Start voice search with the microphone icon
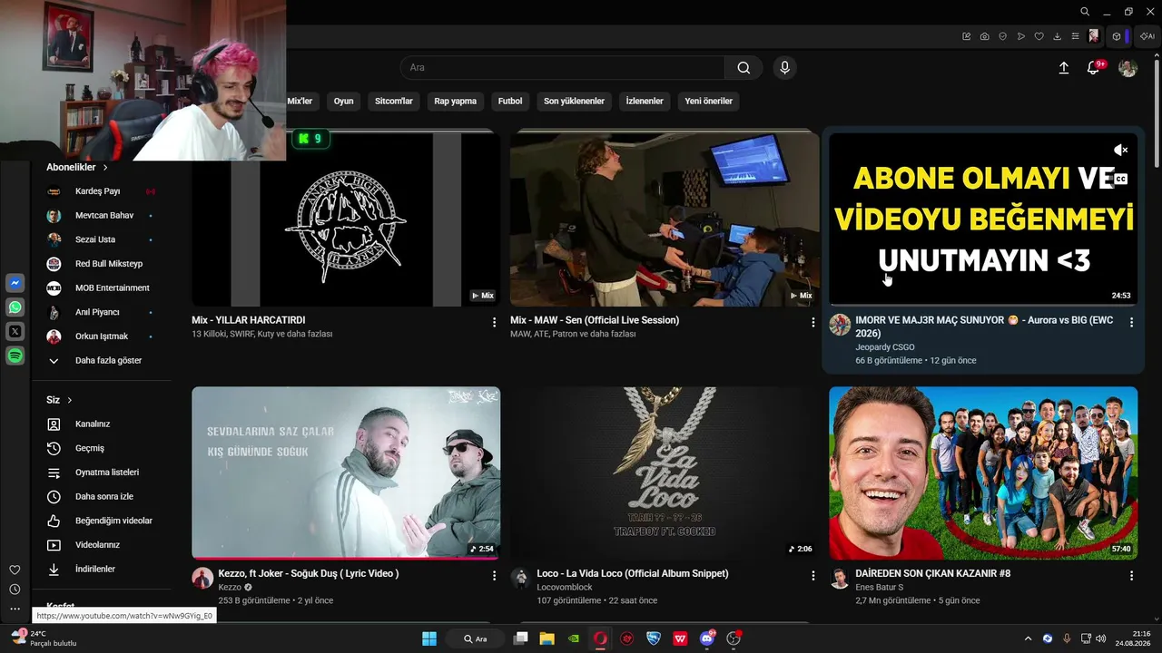Image resolution: width=1162 pixels, height=653 pixels. (x=784, y=68)
